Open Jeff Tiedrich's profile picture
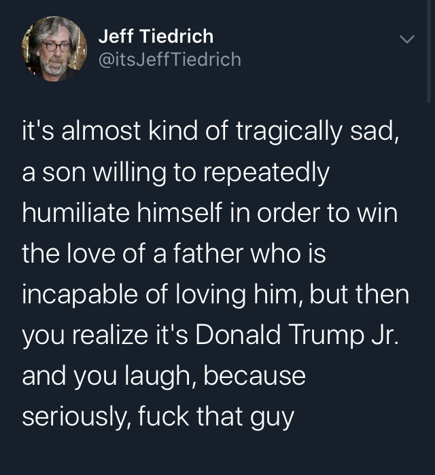 pyautogui.click(x=54, y=49)
